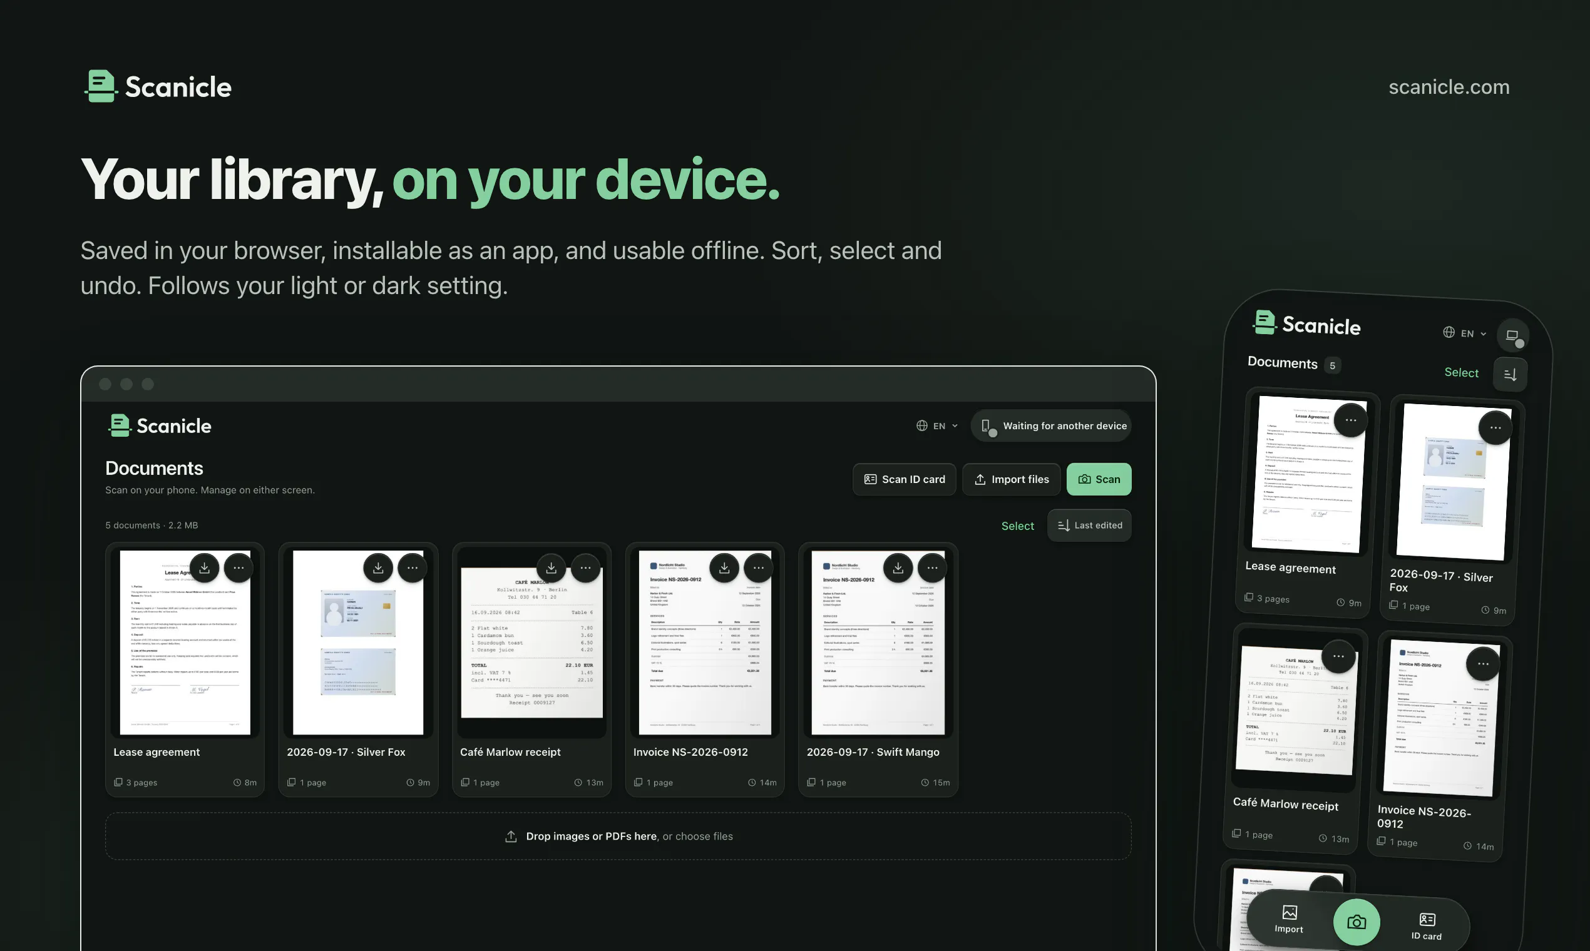Tap ID card in the phone bottom bar
Image resolution: width=1590 pixels, height=951 pixels.
[x=1427, y=927]
